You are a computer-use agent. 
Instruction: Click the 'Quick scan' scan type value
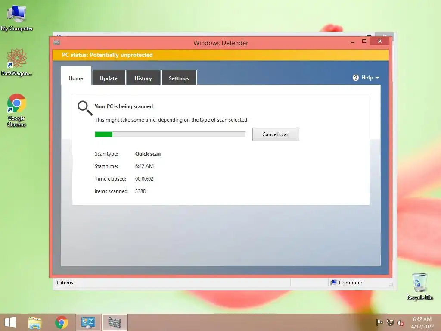pyautogui.click(x=148, y=154)
